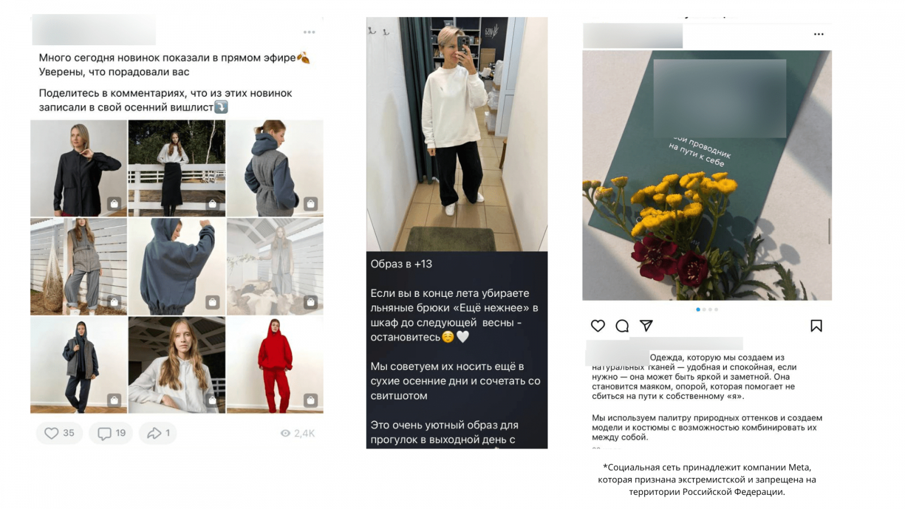Open the woman in black shirt photo
The height and width of the screenshot is (509, 905).
[79, 168]
